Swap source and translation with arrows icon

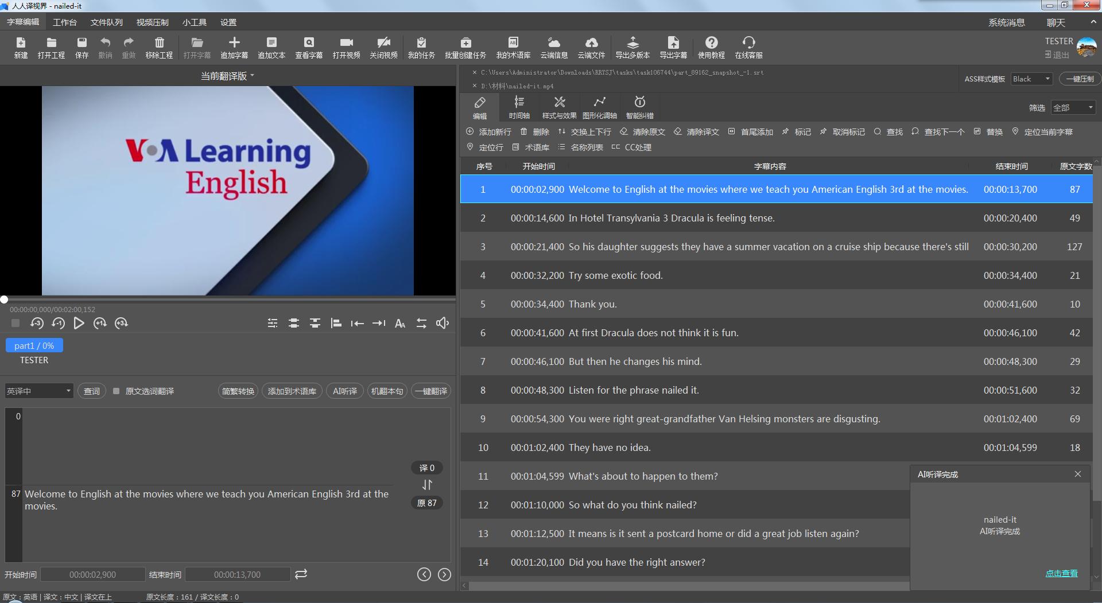(x=427, y=485)
